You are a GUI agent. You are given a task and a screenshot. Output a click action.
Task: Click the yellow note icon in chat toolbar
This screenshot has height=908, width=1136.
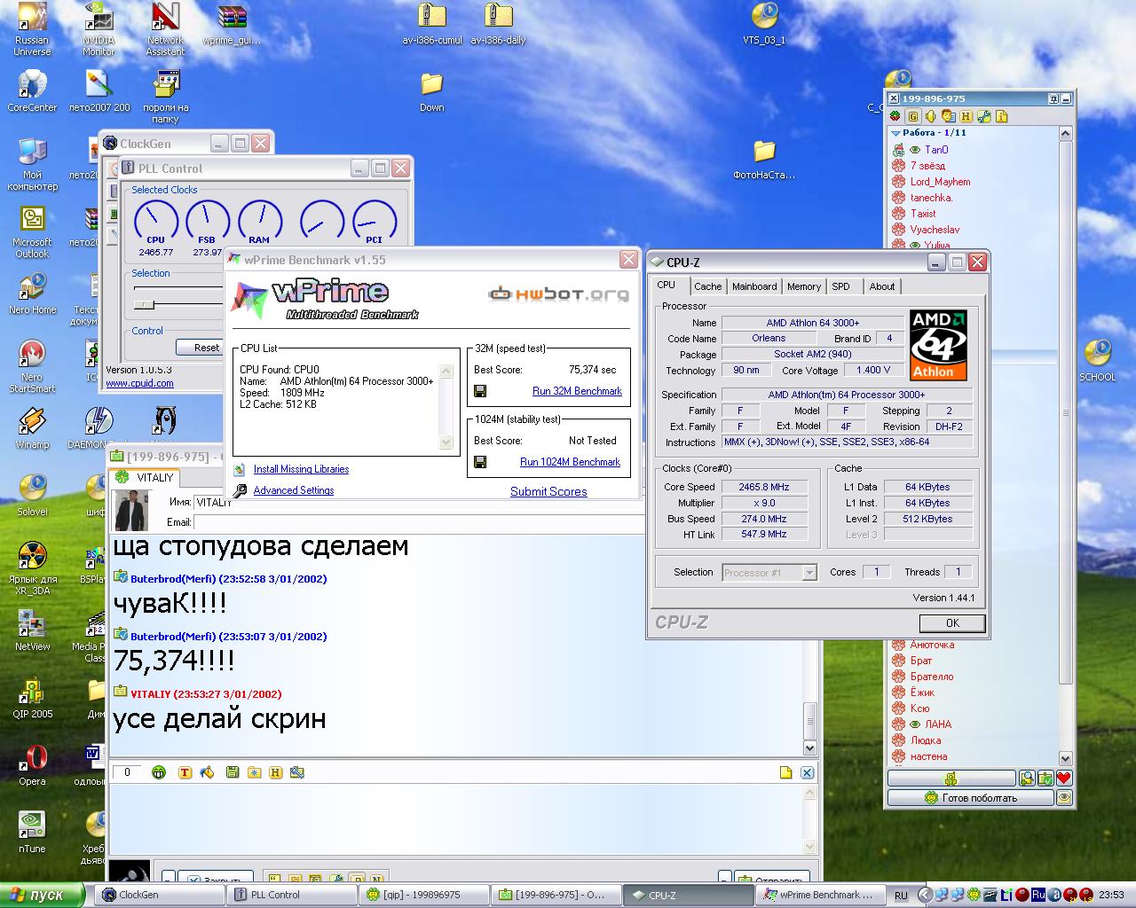click(x=785, y=772)
